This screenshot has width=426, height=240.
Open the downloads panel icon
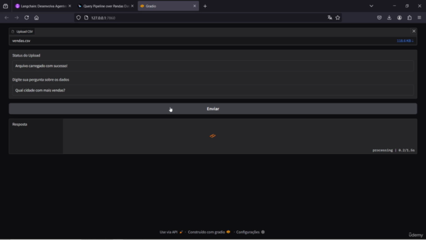389,18
